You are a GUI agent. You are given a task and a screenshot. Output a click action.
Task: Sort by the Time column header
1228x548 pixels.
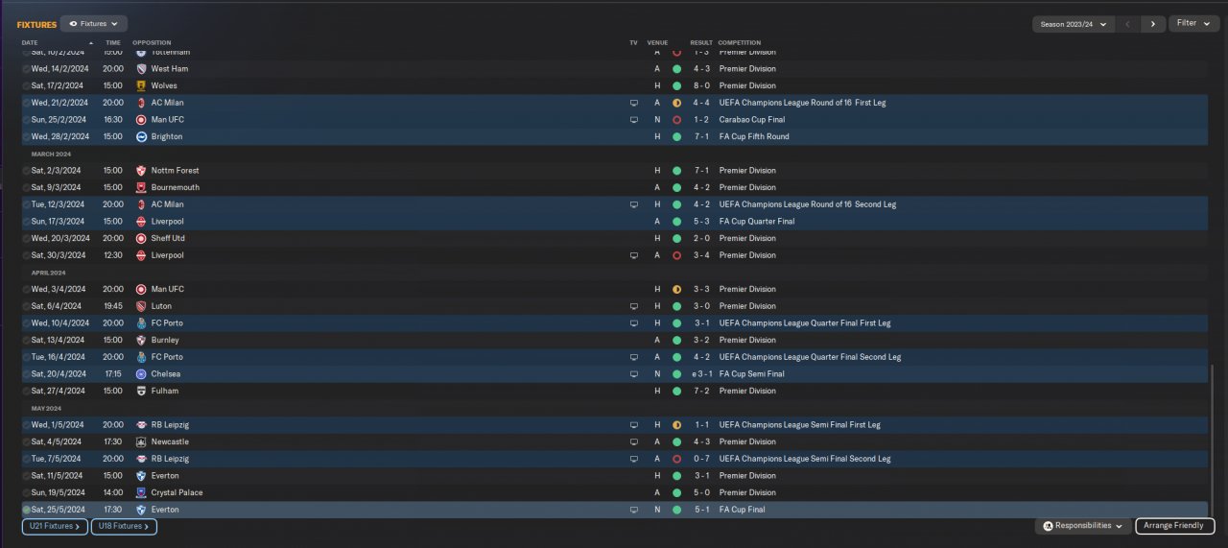click(112, 43)
